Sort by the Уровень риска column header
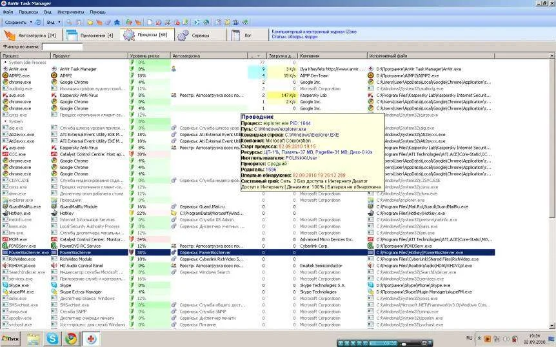 click(x=149, y=55)
